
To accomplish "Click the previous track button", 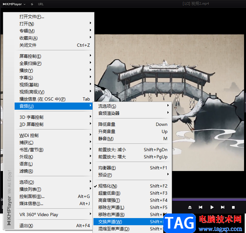I will click(201, 207).
